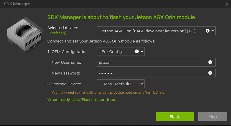231x126 pixels.
Task: Click the (refresh) link under Selected device
Action: click(x=58, y=33)
